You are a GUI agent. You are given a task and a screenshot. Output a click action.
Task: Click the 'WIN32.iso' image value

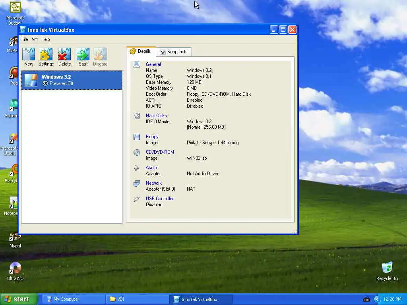click(x=197, y=158)
